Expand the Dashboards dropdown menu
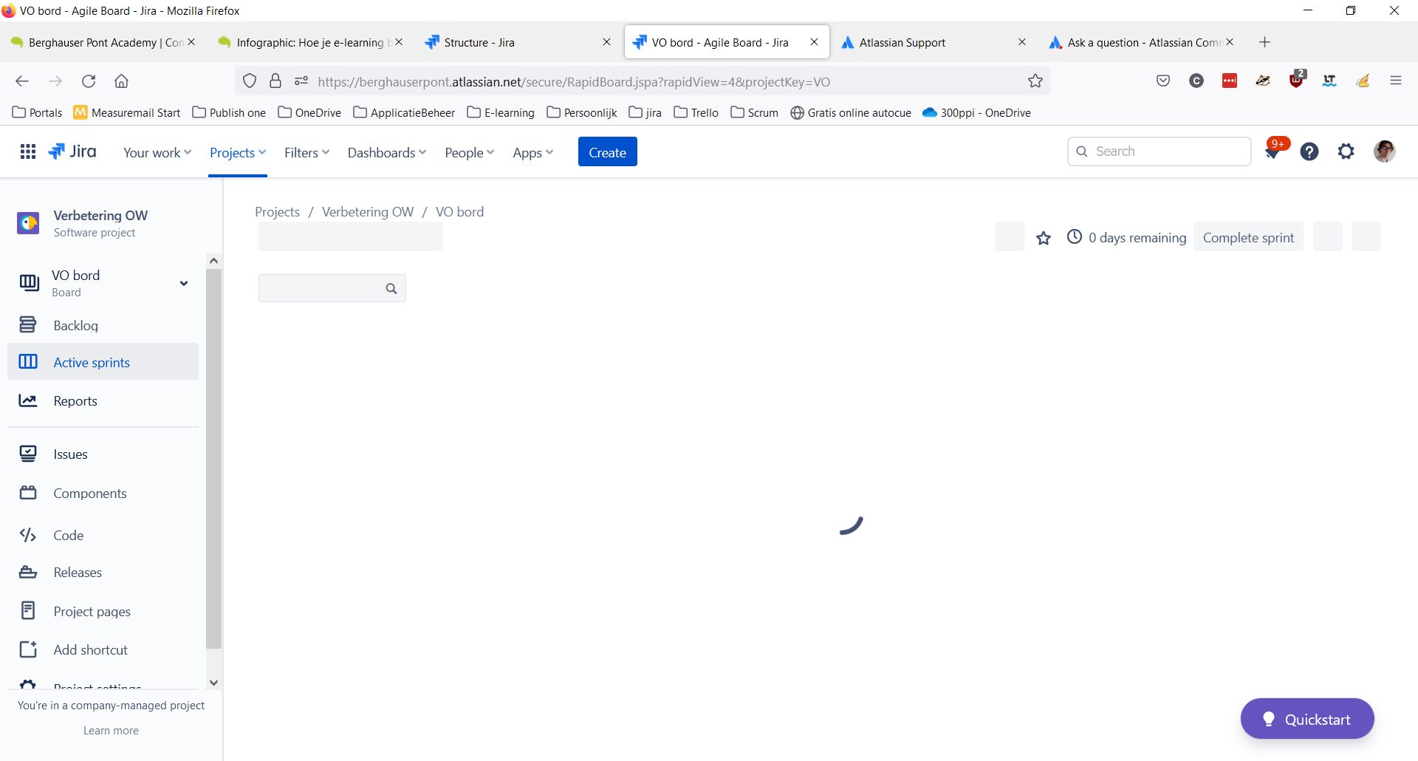1418x761 pixels. (x=387, y=152)
